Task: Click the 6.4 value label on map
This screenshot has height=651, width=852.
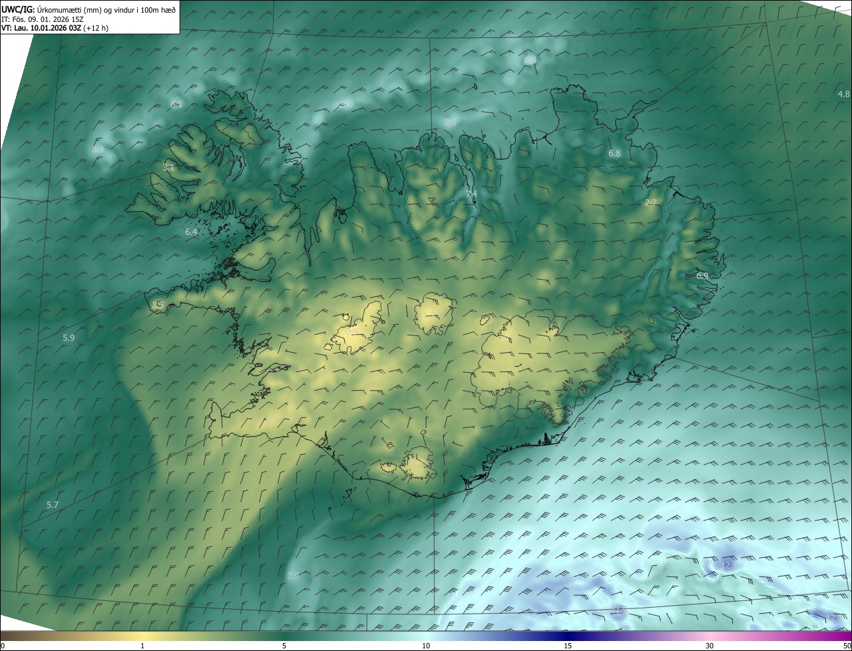Action: 192,232
